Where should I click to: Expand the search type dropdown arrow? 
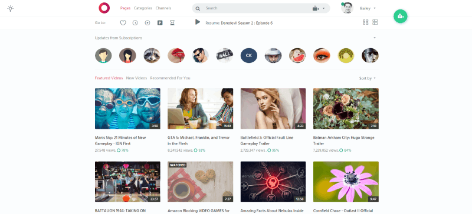coord(323,8)
